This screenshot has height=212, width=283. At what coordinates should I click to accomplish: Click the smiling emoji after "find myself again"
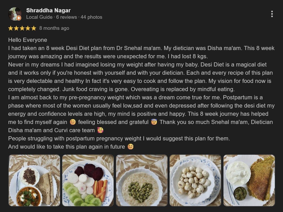coord(73,122)
